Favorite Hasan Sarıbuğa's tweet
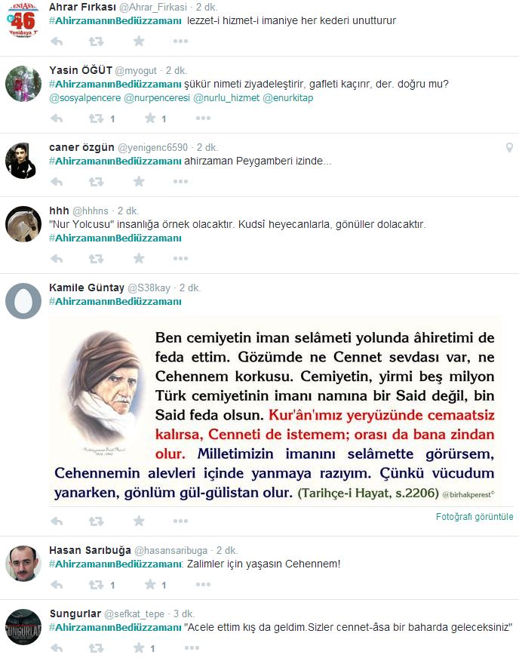Viewport: 519px width, 658px height. pyautogui.click(x=150, y=584)
